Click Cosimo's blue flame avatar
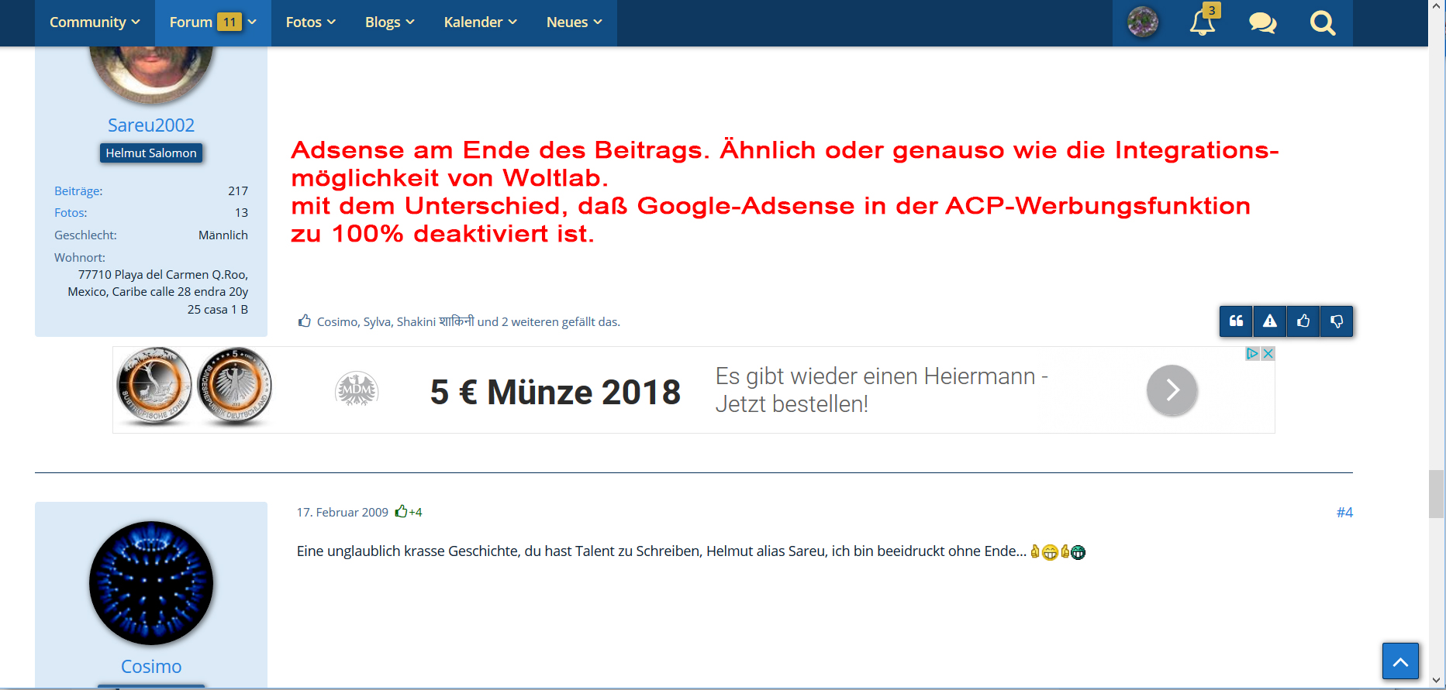This screenshot has height=690, width=1446. tap(151, 583)
